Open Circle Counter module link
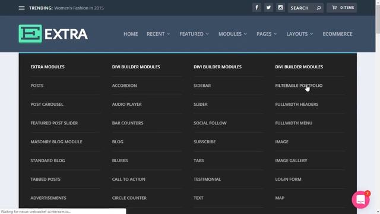 click(129, 198)
